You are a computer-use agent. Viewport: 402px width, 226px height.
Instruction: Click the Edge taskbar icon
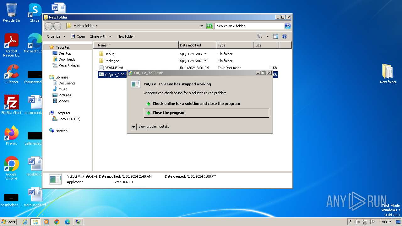68,222
